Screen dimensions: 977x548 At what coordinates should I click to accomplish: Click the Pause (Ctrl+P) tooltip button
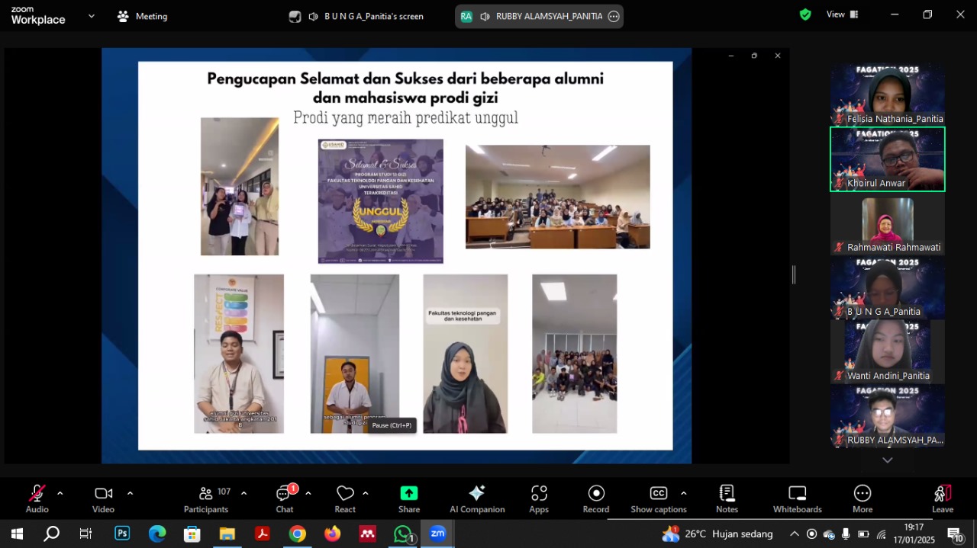392,425
